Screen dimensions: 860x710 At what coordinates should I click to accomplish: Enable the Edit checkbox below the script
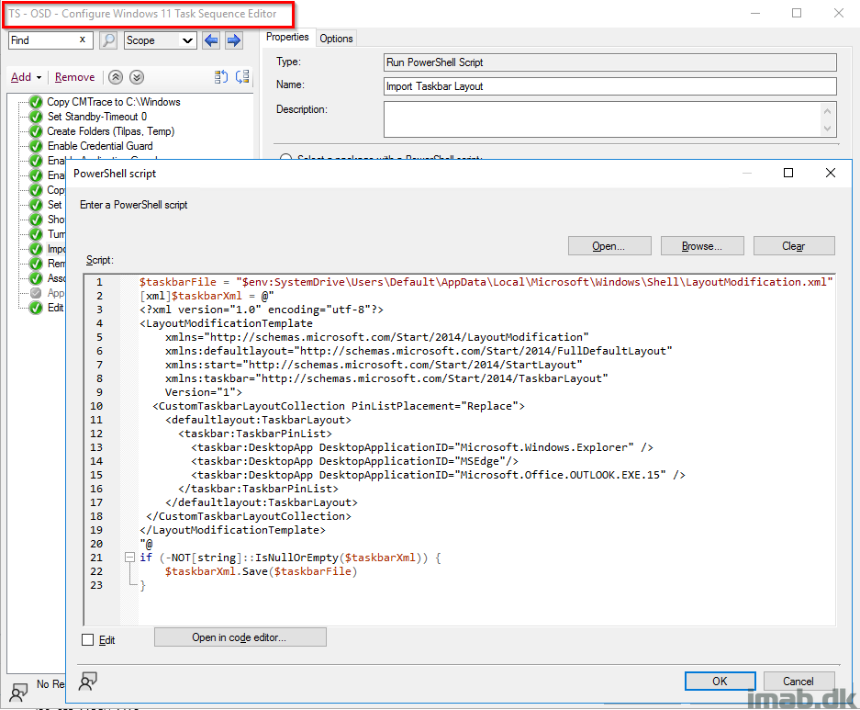point(88,639)
